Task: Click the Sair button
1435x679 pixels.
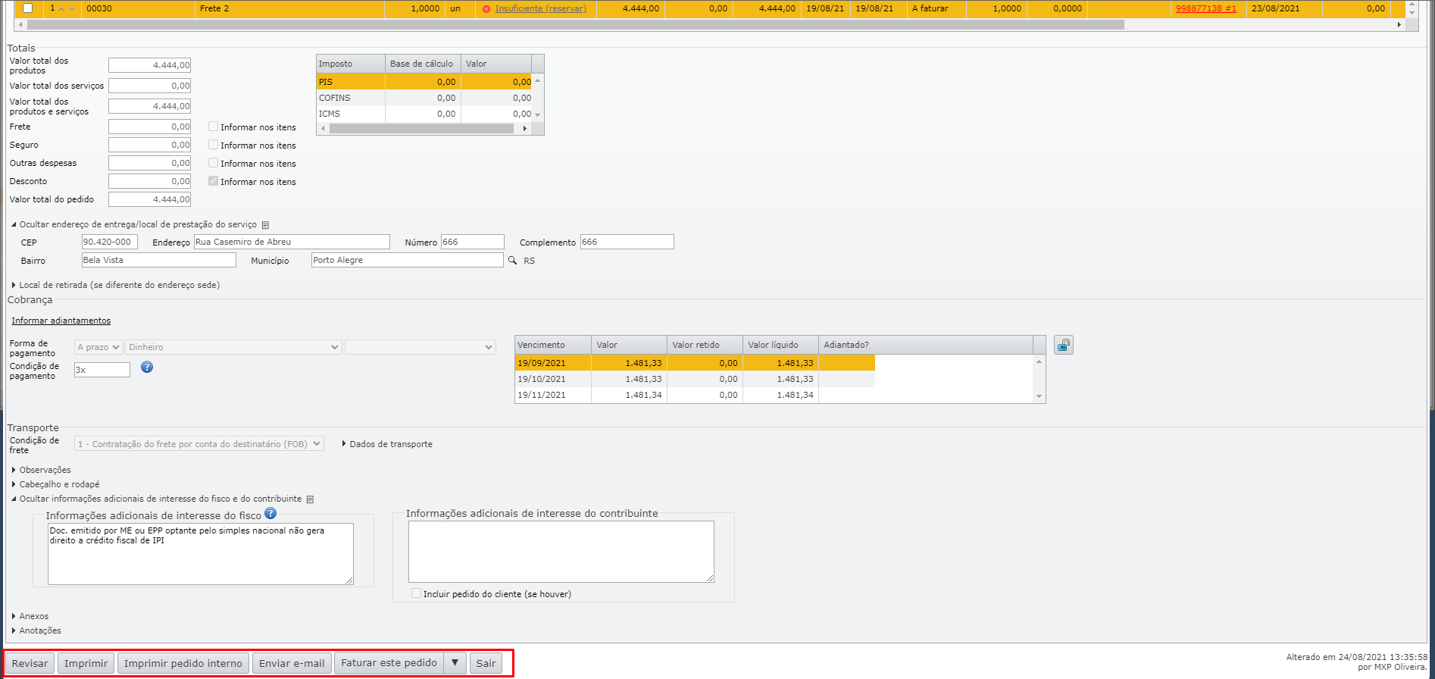Action: pyautogui.click(x=486, y=663)
